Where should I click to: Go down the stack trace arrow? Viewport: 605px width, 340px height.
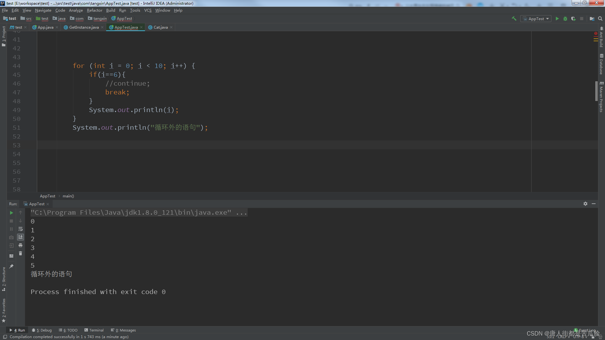[20, 221]
